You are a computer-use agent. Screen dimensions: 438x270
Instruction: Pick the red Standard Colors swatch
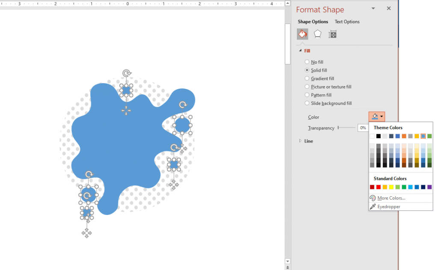tap(378, 187)
